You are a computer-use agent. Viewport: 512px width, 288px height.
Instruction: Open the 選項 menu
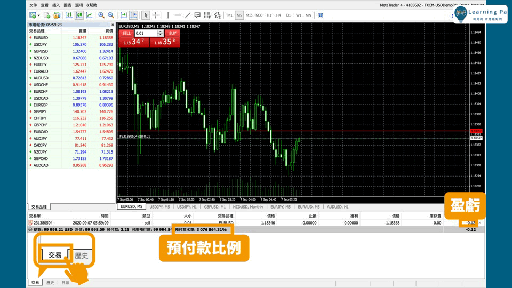tap(79, 5)
